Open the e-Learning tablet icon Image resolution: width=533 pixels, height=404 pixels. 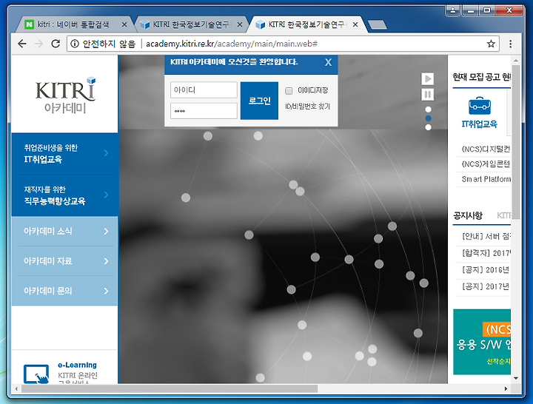tap(36, 374)
